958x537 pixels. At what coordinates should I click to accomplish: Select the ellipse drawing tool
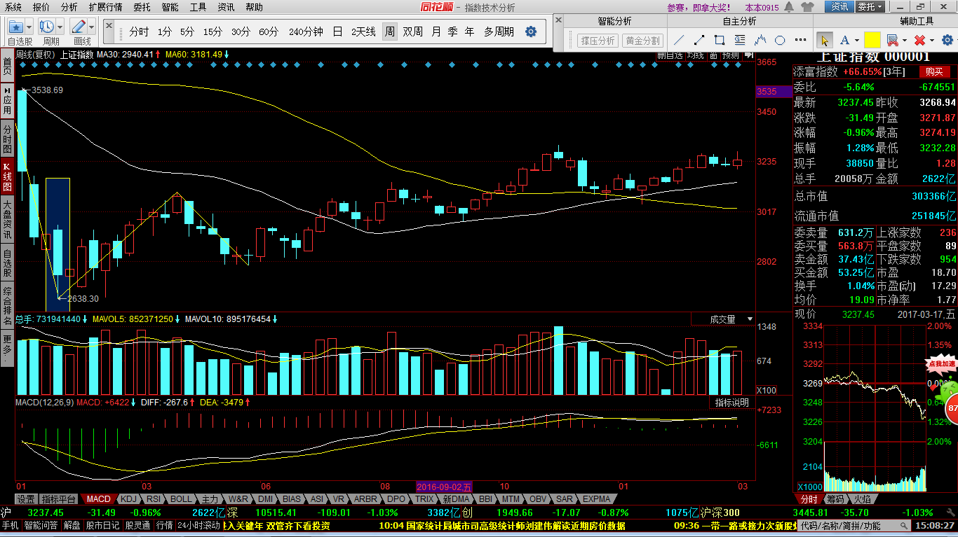tap(781, 40)
